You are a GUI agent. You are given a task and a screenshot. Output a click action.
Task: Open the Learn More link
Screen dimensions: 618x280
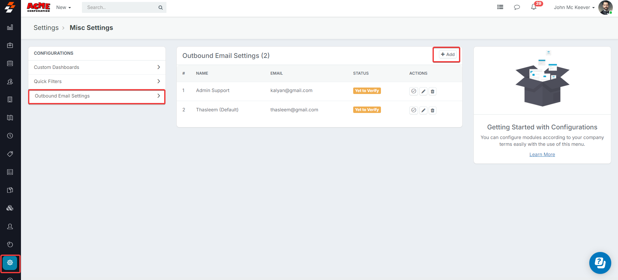click(542, 154)
